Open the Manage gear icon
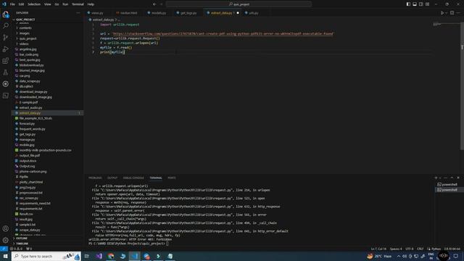The height and width of the screenshot is (261, 464). pyautogui.click(x=6, y=240)
